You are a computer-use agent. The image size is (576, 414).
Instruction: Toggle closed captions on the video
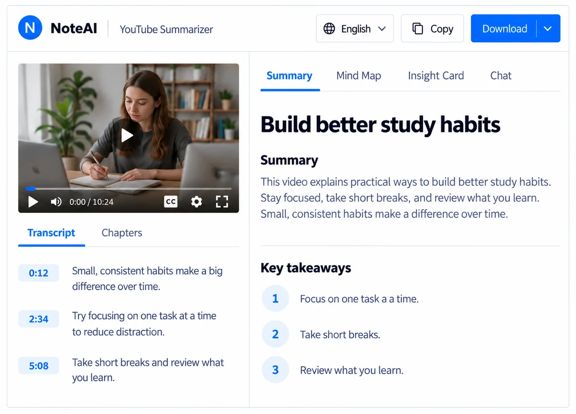point(171,202)
